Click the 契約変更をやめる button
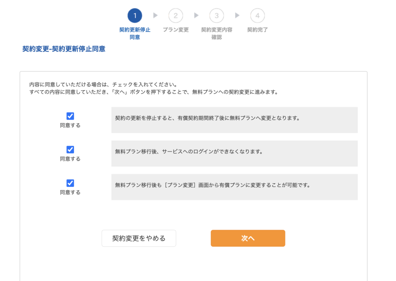The height and width of the screenshot is (281, 396). coord(139,238)
